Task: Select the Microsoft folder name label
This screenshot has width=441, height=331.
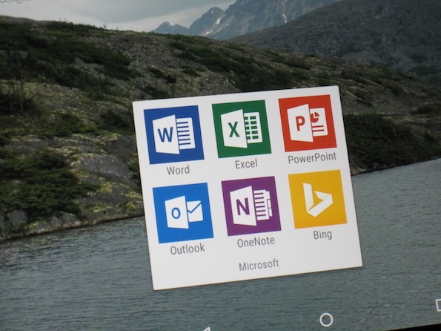Action: [259, 265]
